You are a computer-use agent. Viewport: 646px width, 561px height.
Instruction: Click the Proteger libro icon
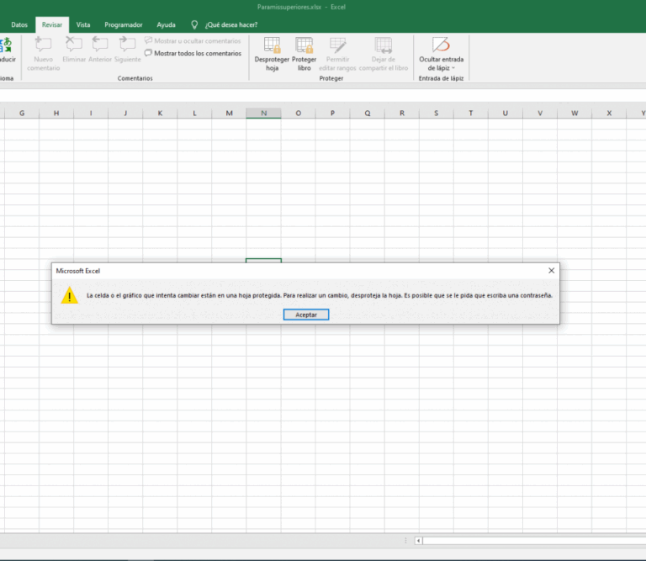tap(304, 46)
